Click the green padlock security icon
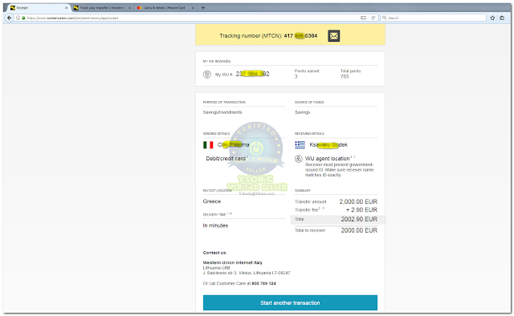 [x=23, y=18]
